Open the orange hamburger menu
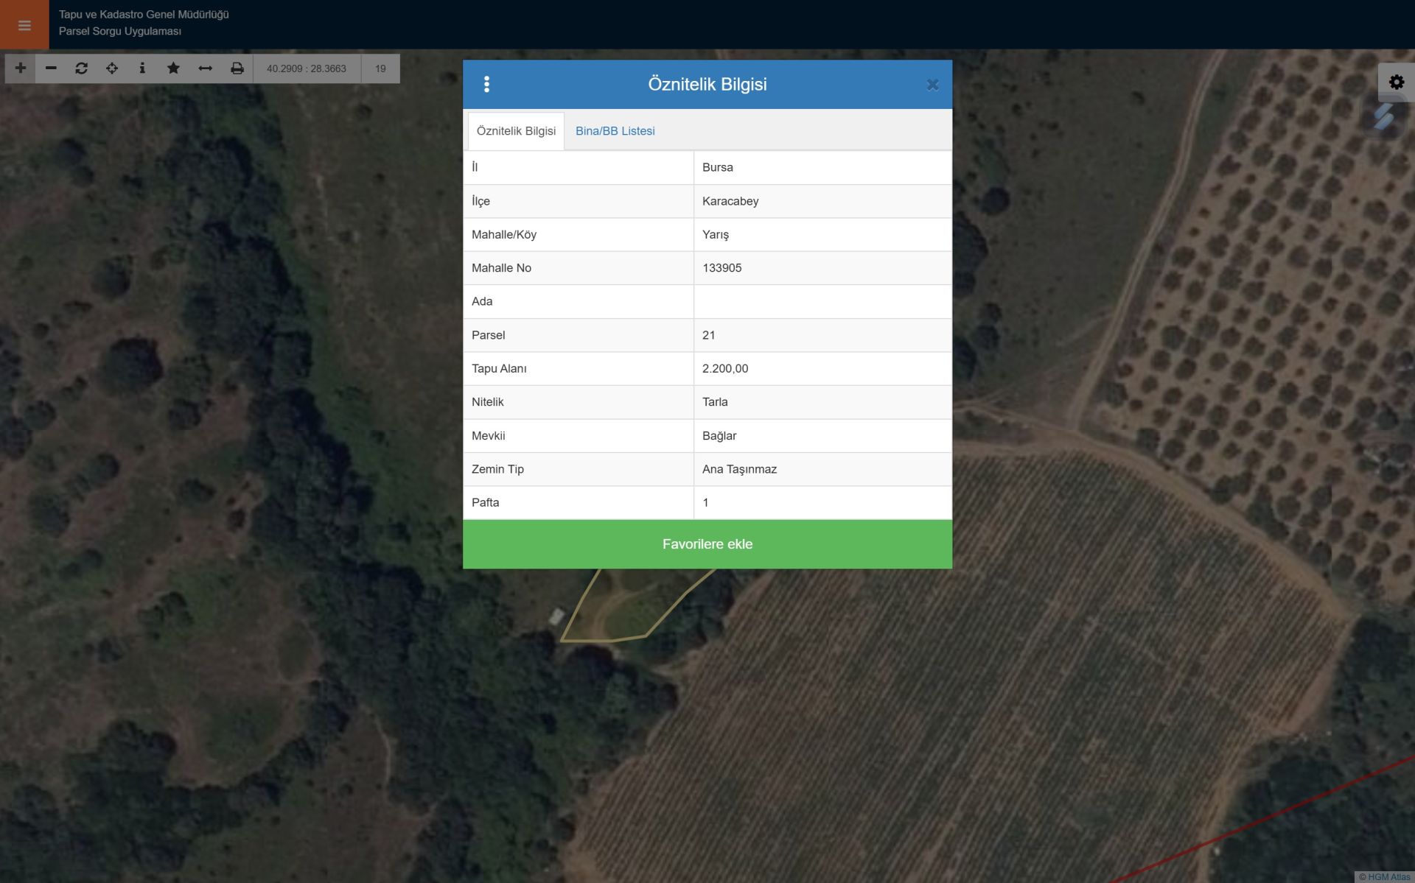The image size is (1415, 883). [x=24, y=25]
